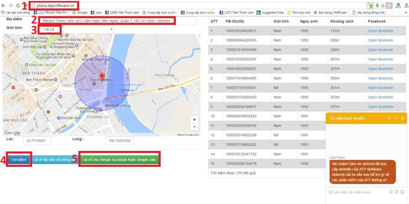Screen dimensions: 409x204
Task: Open facebook link for row 7
Action: pos(380,88)
